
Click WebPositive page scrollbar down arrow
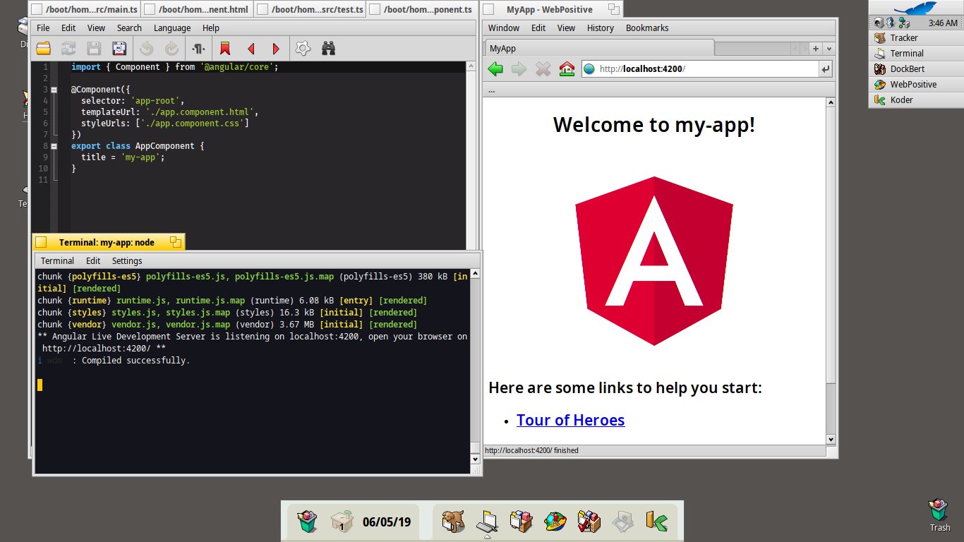click(x=831, y=439)
